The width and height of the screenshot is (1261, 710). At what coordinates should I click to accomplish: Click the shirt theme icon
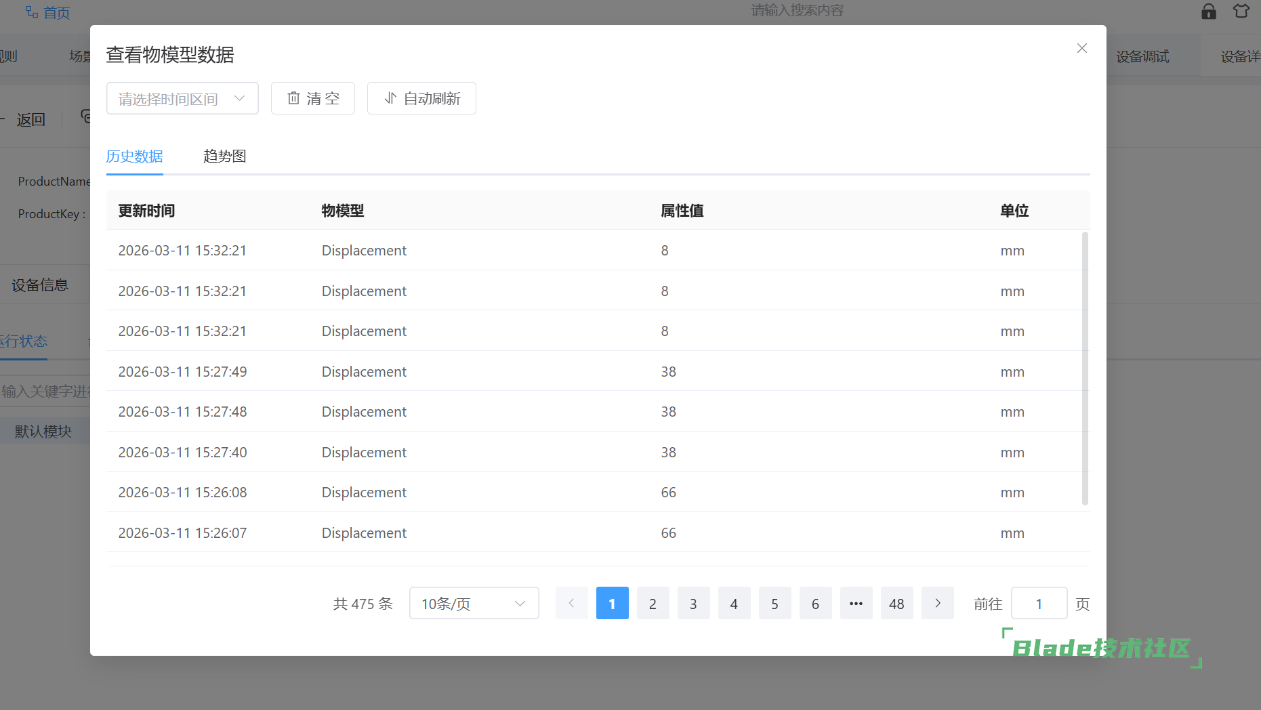(1241, 12)
